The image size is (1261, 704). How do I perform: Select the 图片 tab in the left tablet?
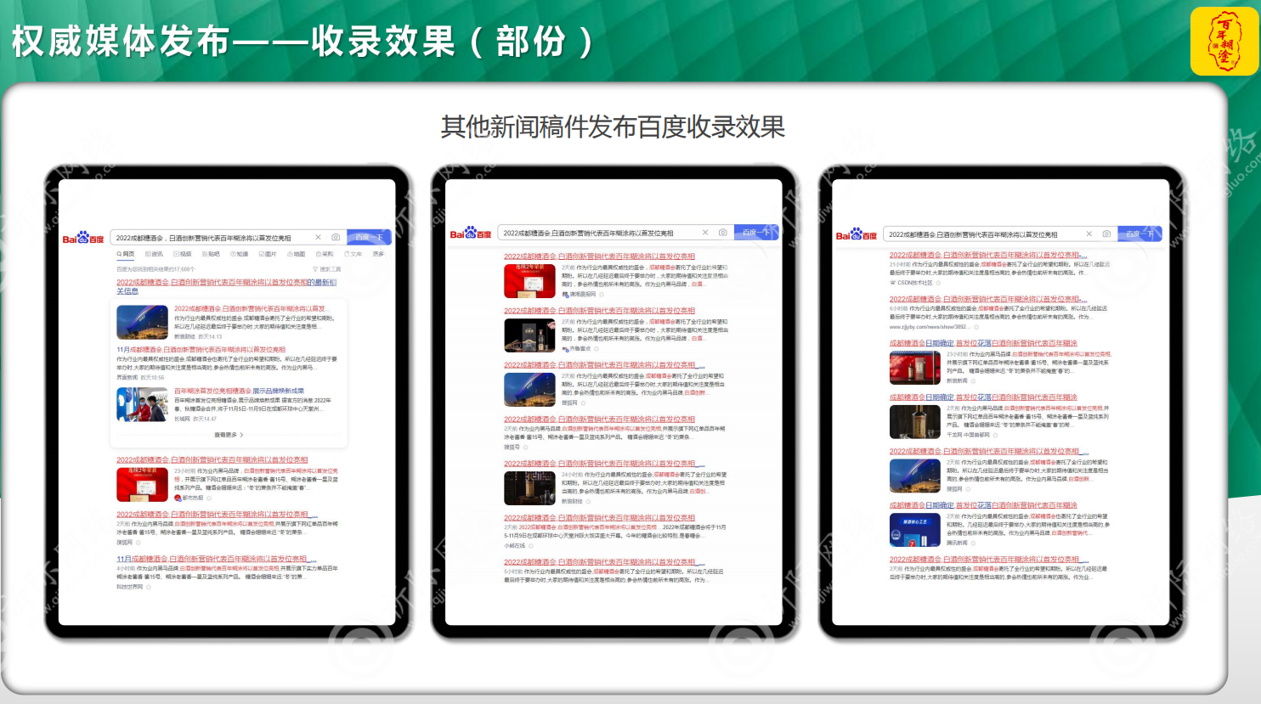(268, 254)
